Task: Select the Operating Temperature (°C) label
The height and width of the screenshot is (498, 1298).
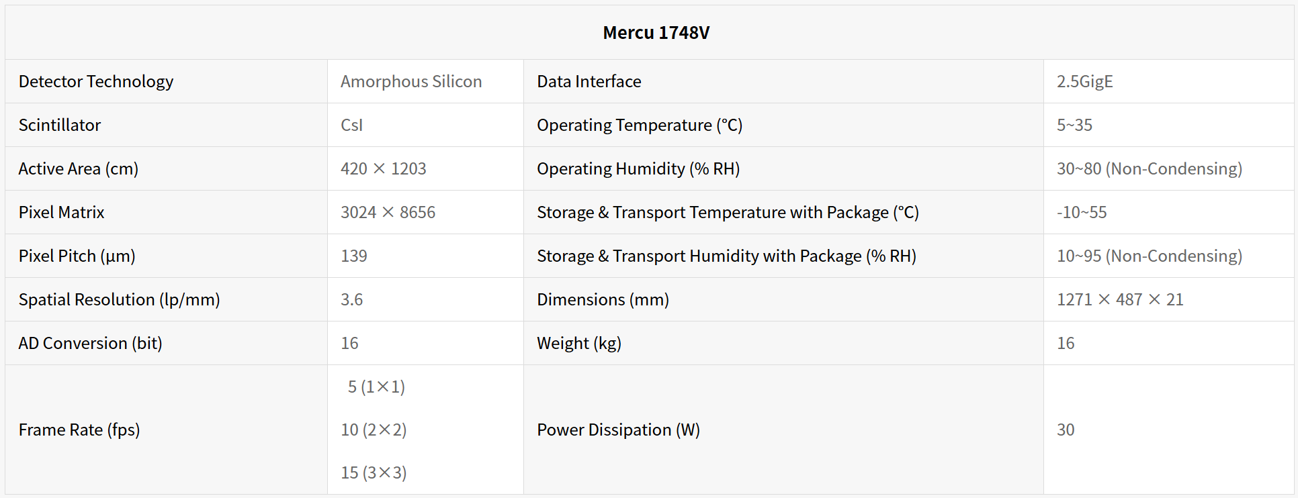Action: (x=639, y=126)
